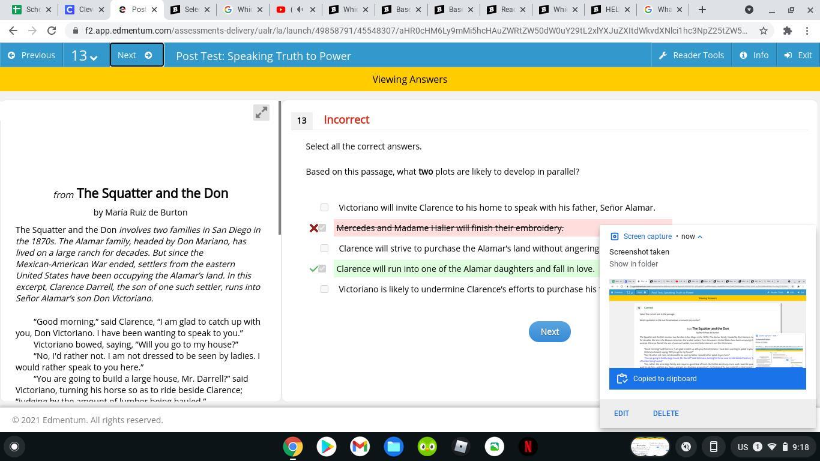This screenshot has height=461, width=820.
Task: Open Roblox from the shelf
Action: [461, 447]
